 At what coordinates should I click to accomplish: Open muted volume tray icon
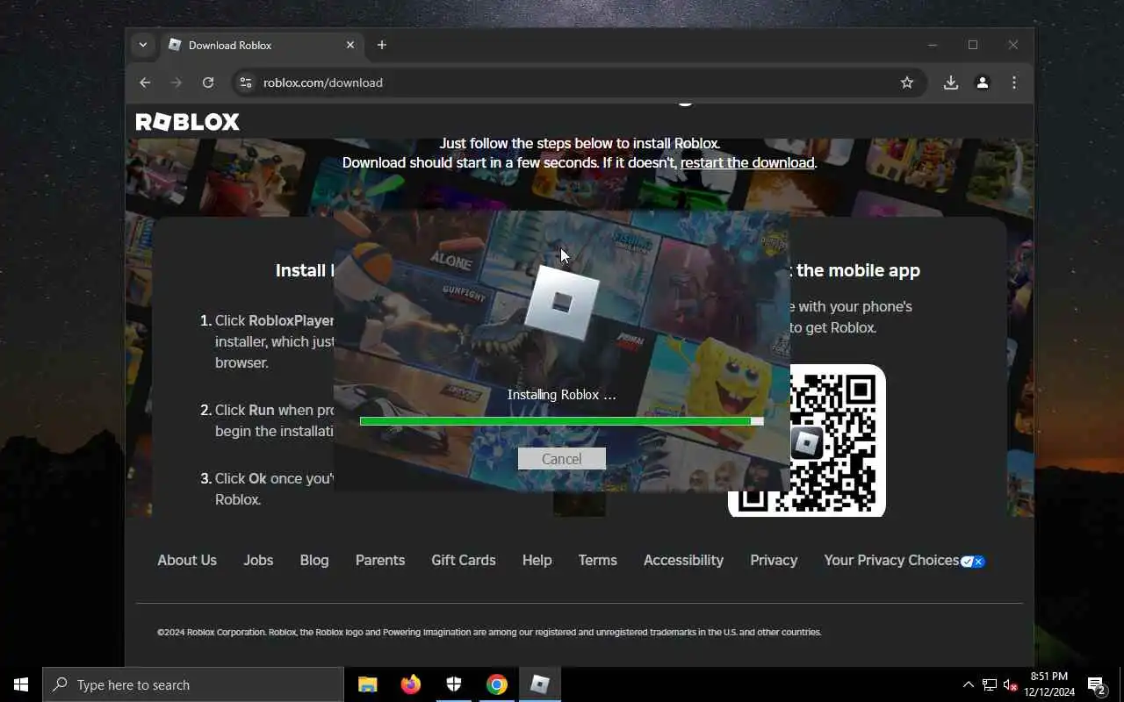click(1010, 684)
